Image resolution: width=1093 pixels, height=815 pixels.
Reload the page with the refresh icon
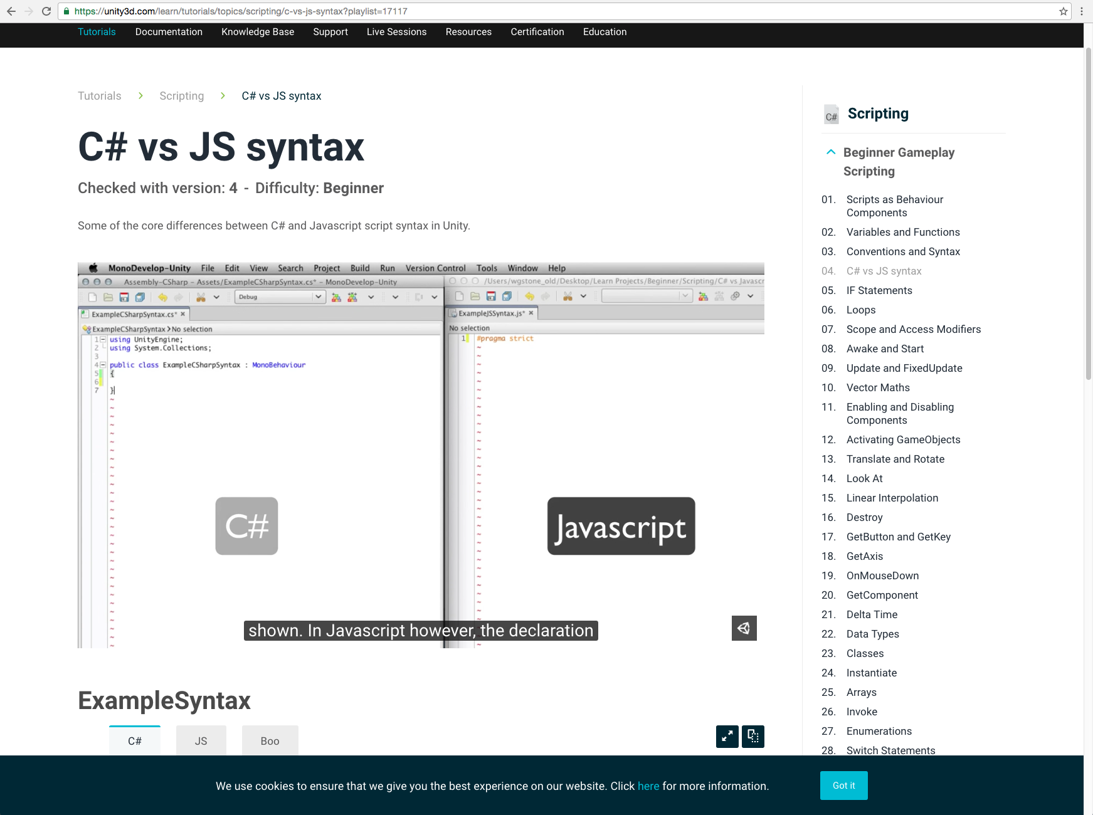pos(46,11)
